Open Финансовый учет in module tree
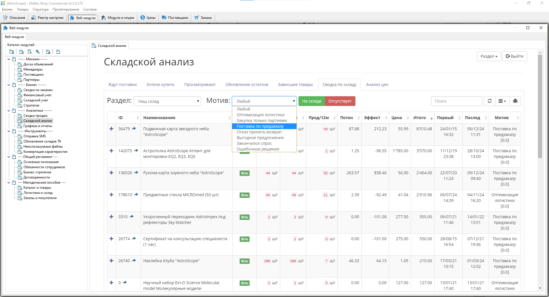This screenshot has height=297, width=549. point(37,95)
